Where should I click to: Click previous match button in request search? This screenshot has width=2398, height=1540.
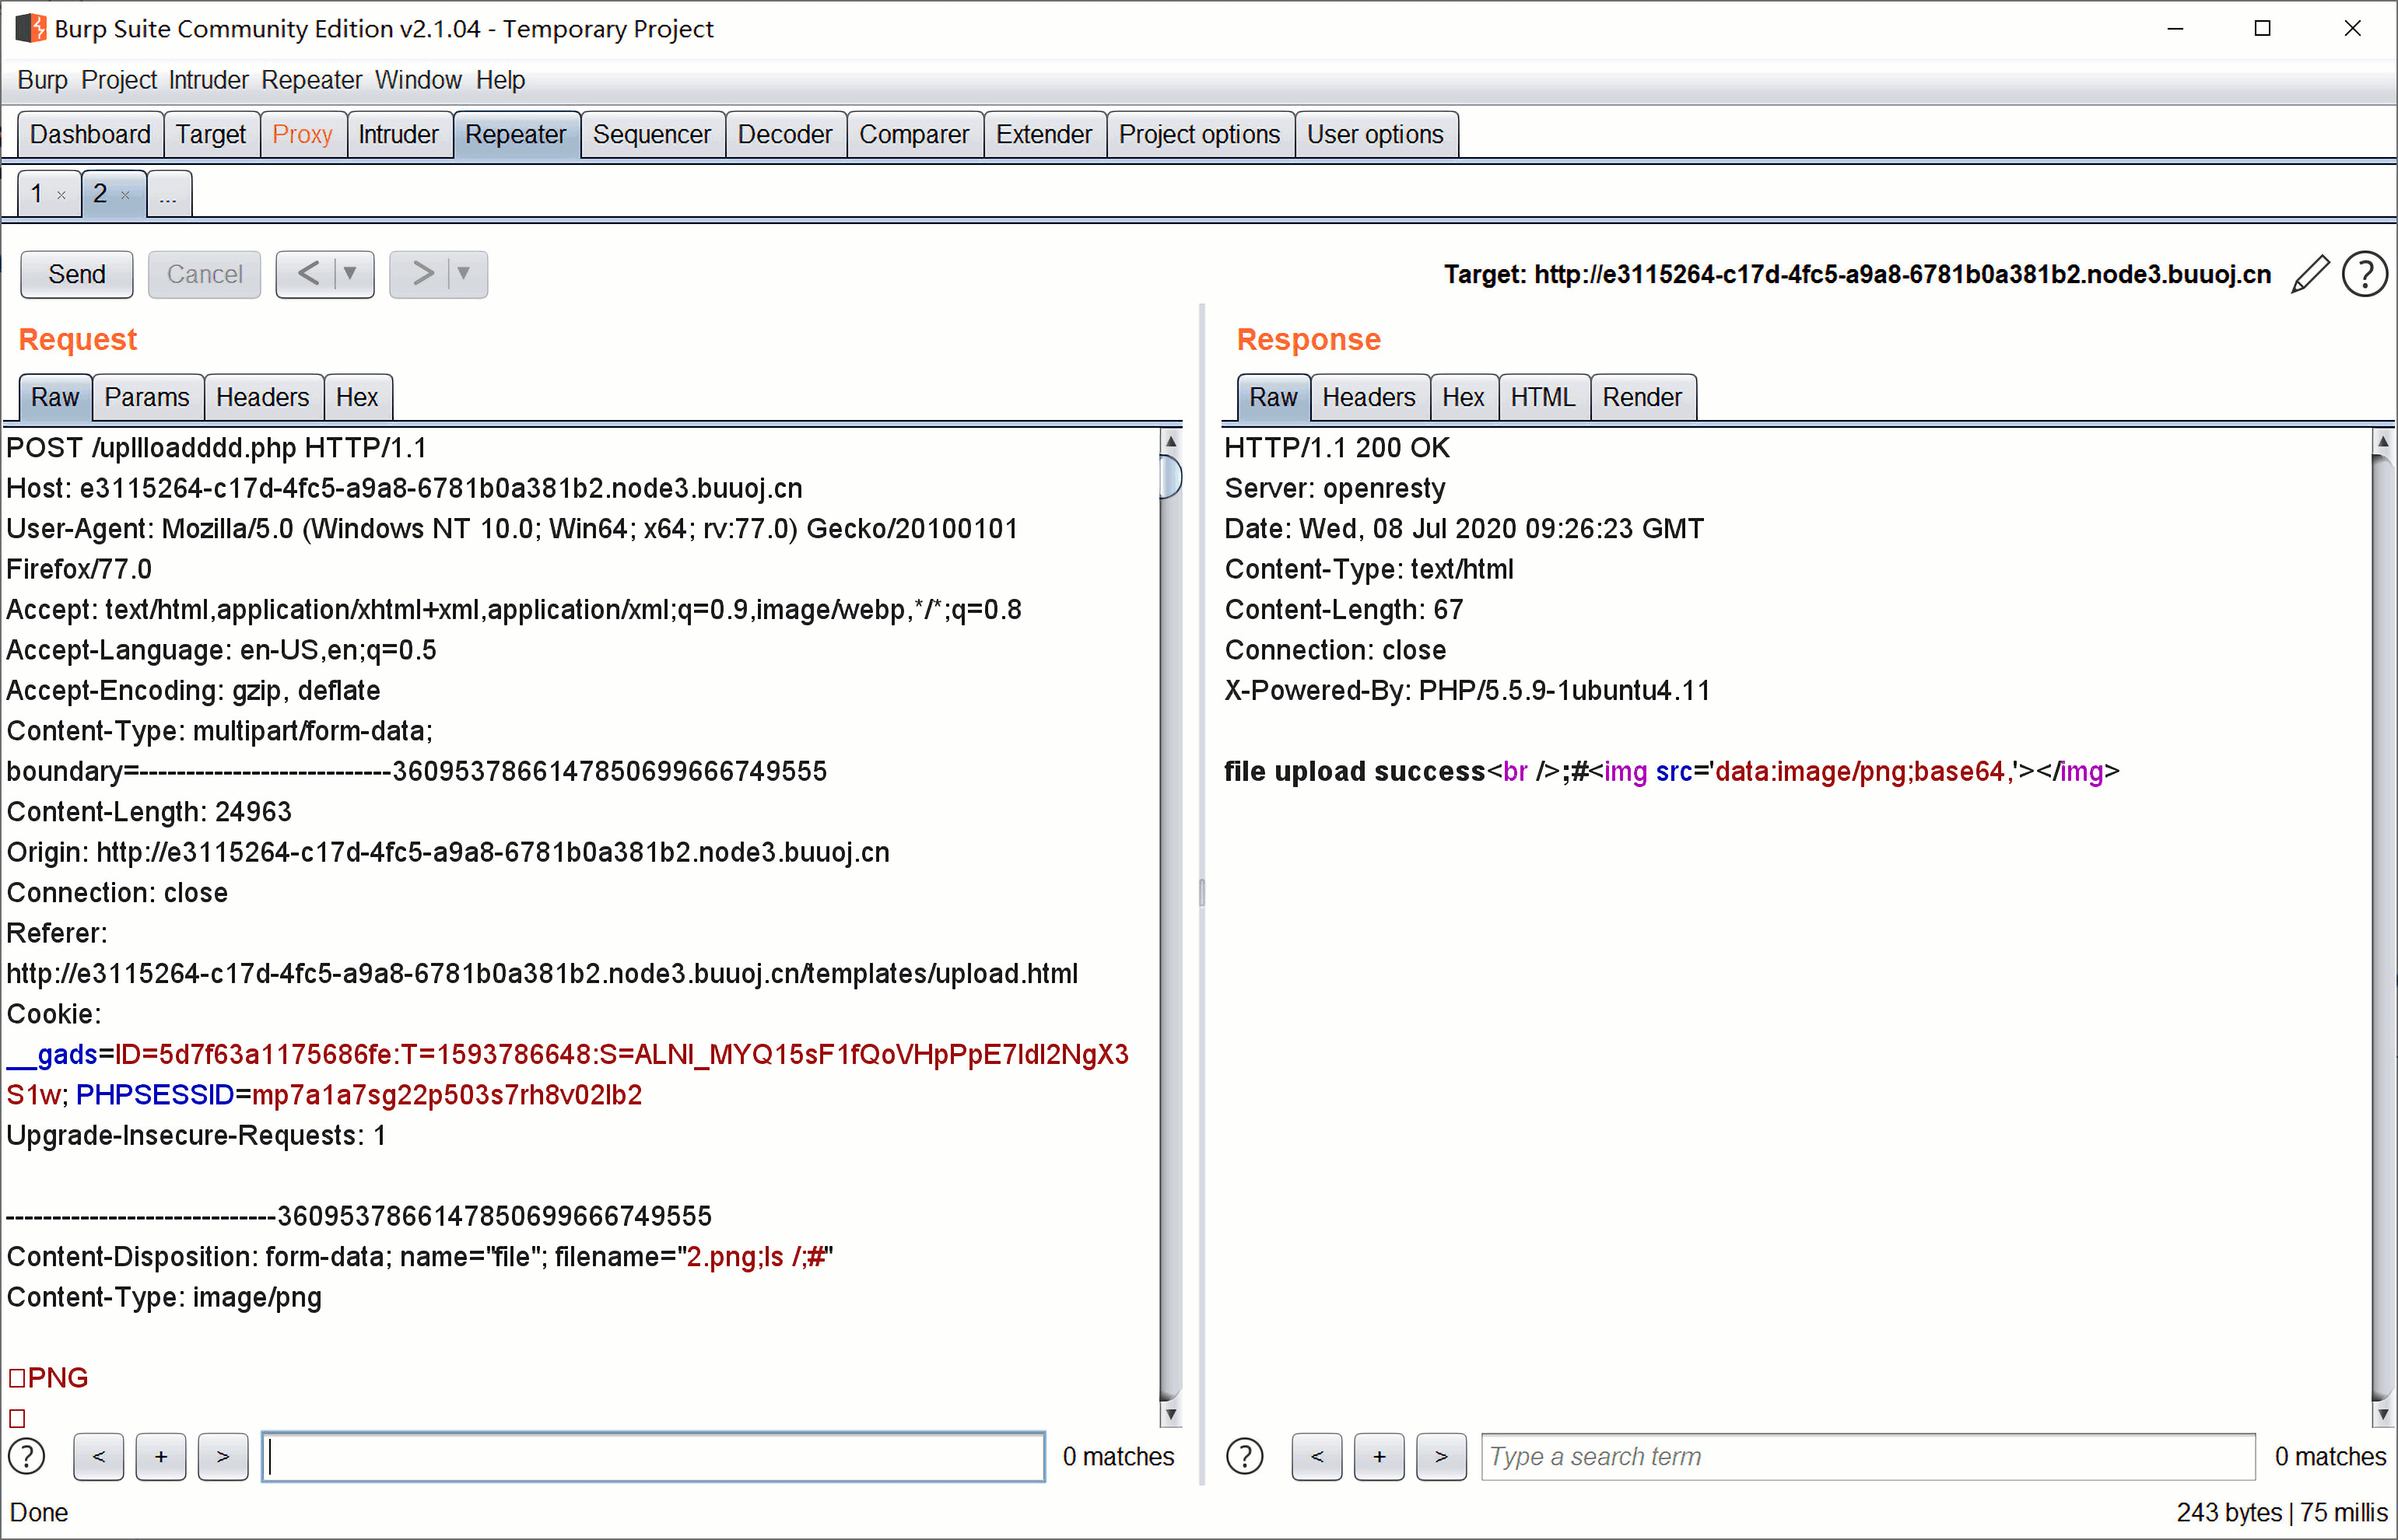tap(98, 1456)
